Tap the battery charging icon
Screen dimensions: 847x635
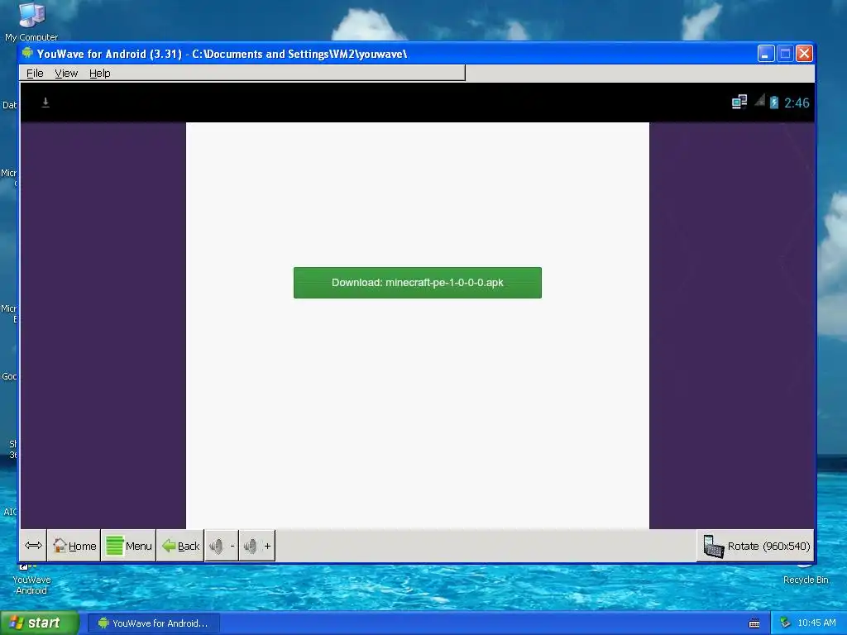pyautogui.click(x=774, y=102)
